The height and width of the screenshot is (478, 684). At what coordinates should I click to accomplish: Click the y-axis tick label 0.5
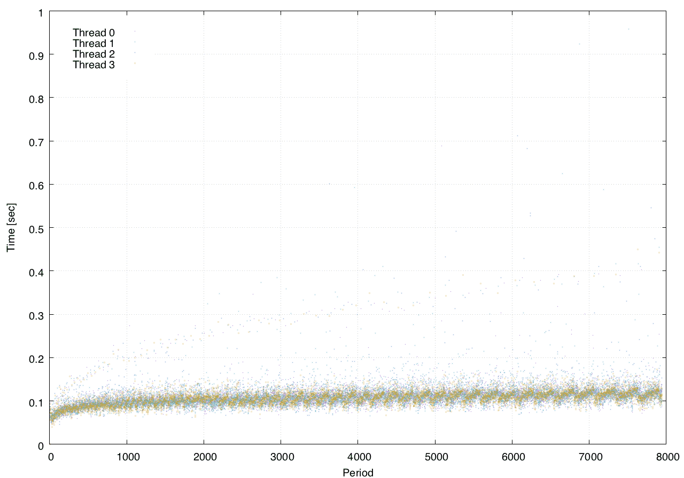click(37, 228)
